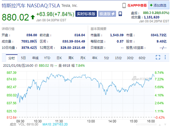Click the after-hours value 880.3 0.28(0.03%)
Viewport: 173px width, 126px height.
click(156, 13)
